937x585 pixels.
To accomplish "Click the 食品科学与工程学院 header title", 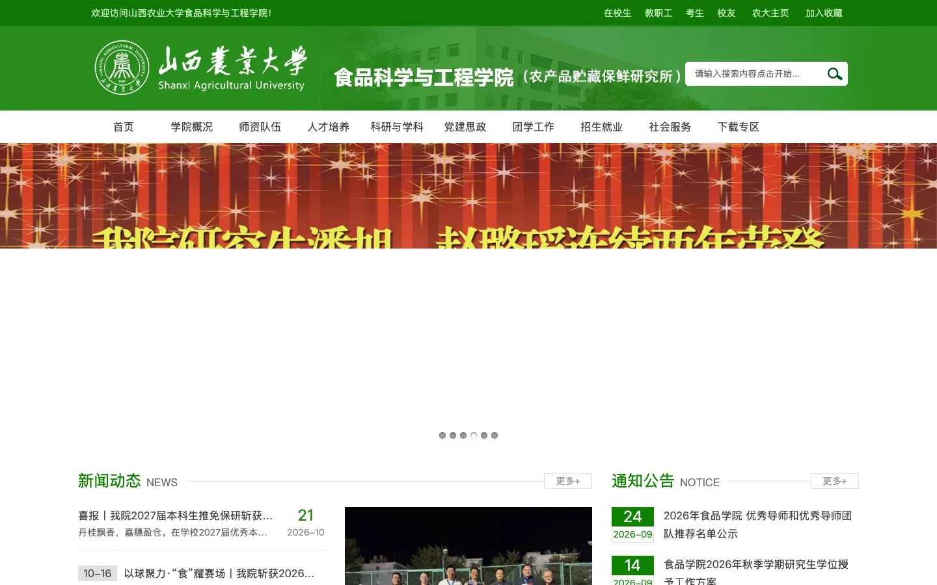I will click(x=424, y=77).
